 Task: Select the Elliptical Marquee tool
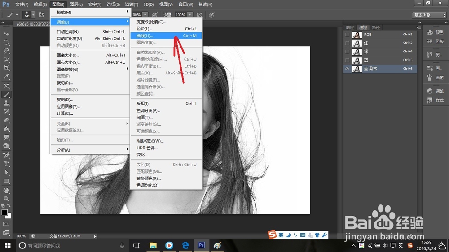(x=6, y=42)
